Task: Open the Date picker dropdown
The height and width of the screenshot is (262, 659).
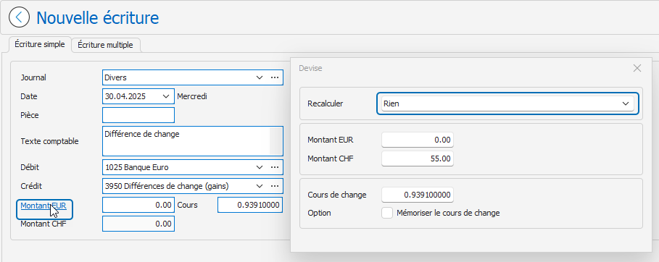Action: [165, 96]
